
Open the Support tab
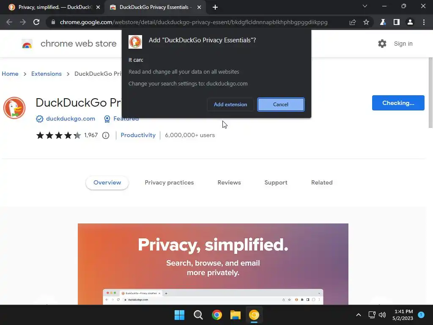[276, 183]
